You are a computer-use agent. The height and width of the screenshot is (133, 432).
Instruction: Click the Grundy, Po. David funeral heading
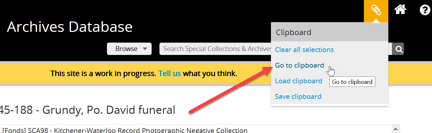point(87,110)
